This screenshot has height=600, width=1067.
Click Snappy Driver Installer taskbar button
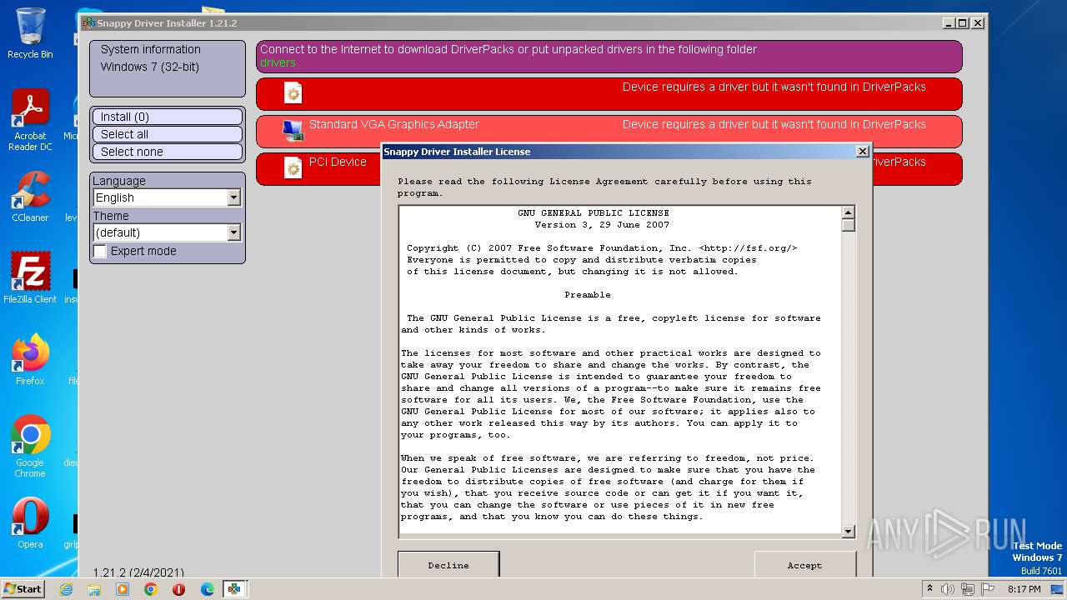[x=235, y=589]
